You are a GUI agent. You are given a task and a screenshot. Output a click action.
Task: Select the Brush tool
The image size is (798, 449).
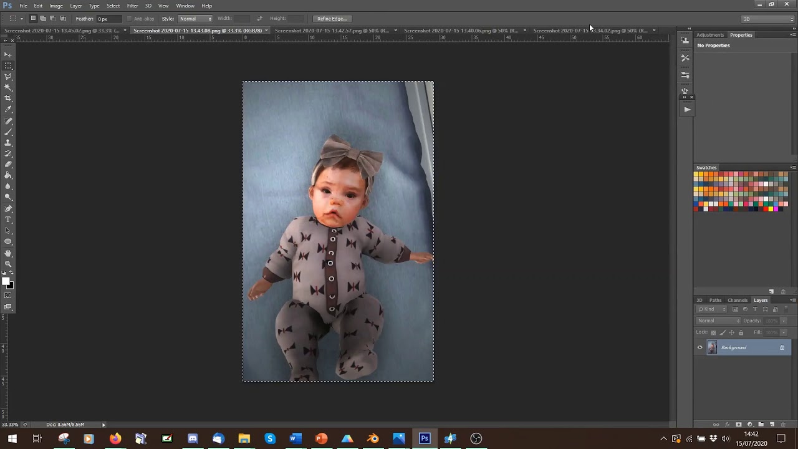click(8, 132)
